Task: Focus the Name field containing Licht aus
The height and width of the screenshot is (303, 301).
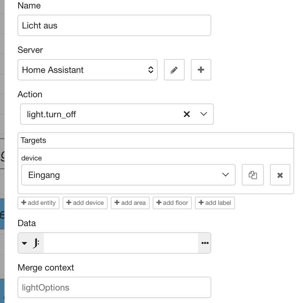Action: (x=114, y=25)
